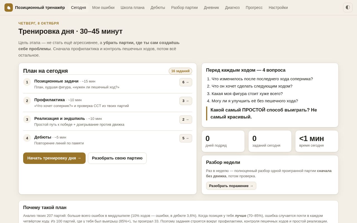Open the Дебюты navigation tab
This screenshot has height=223, width=357.
click(x=158, y=8)
